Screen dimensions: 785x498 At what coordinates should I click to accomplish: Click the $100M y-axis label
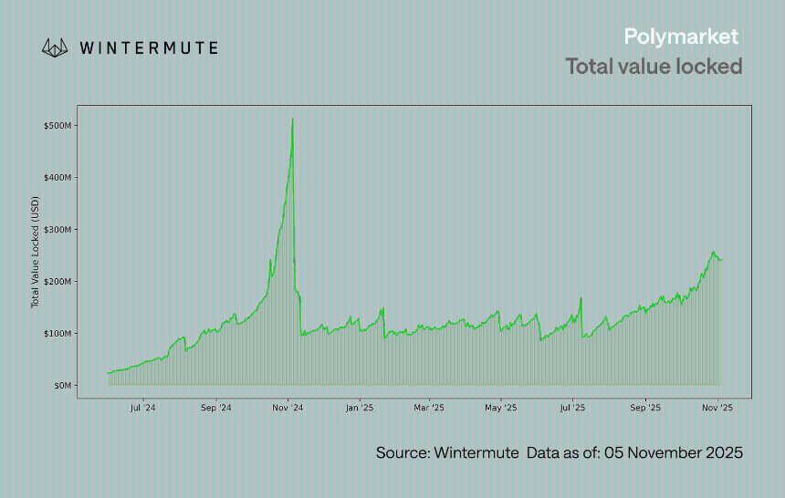click(58, 334)
